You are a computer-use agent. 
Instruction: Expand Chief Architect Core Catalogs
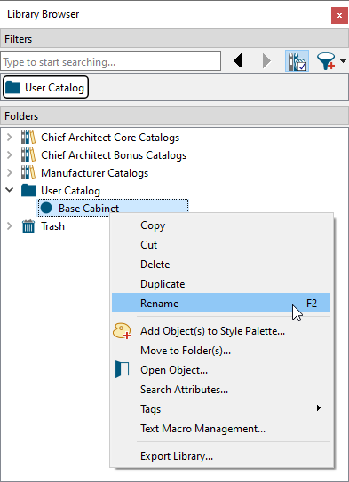10,137
